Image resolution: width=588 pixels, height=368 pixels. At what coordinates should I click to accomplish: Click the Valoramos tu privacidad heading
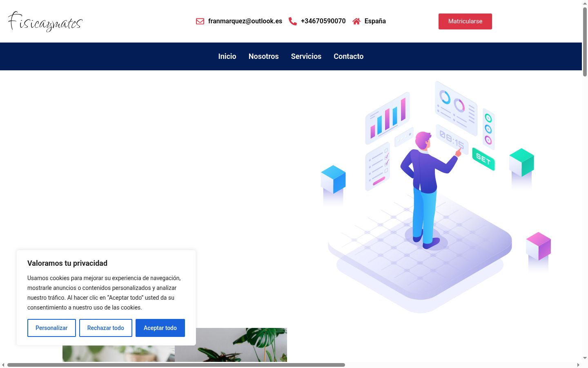tap(67, 263)
